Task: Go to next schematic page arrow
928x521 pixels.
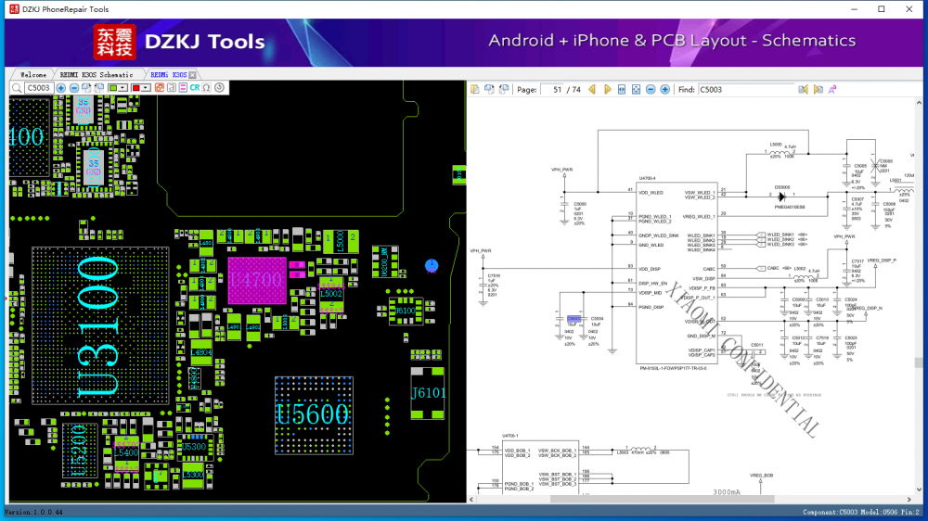Action: click(x=608, y=90)
